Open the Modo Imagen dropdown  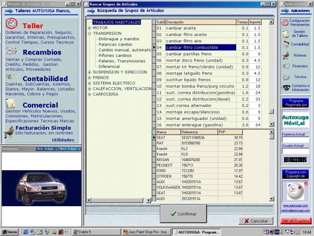46,149
